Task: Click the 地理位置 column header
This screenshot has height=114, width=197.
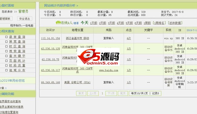Action: point(78,30)
